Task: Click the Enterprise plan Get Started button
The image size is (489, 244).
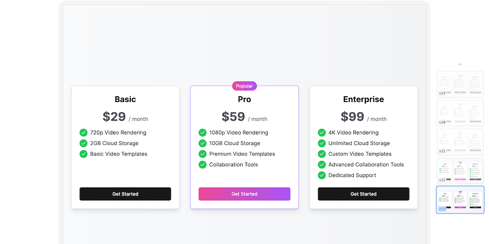Action: click(363, 194)
